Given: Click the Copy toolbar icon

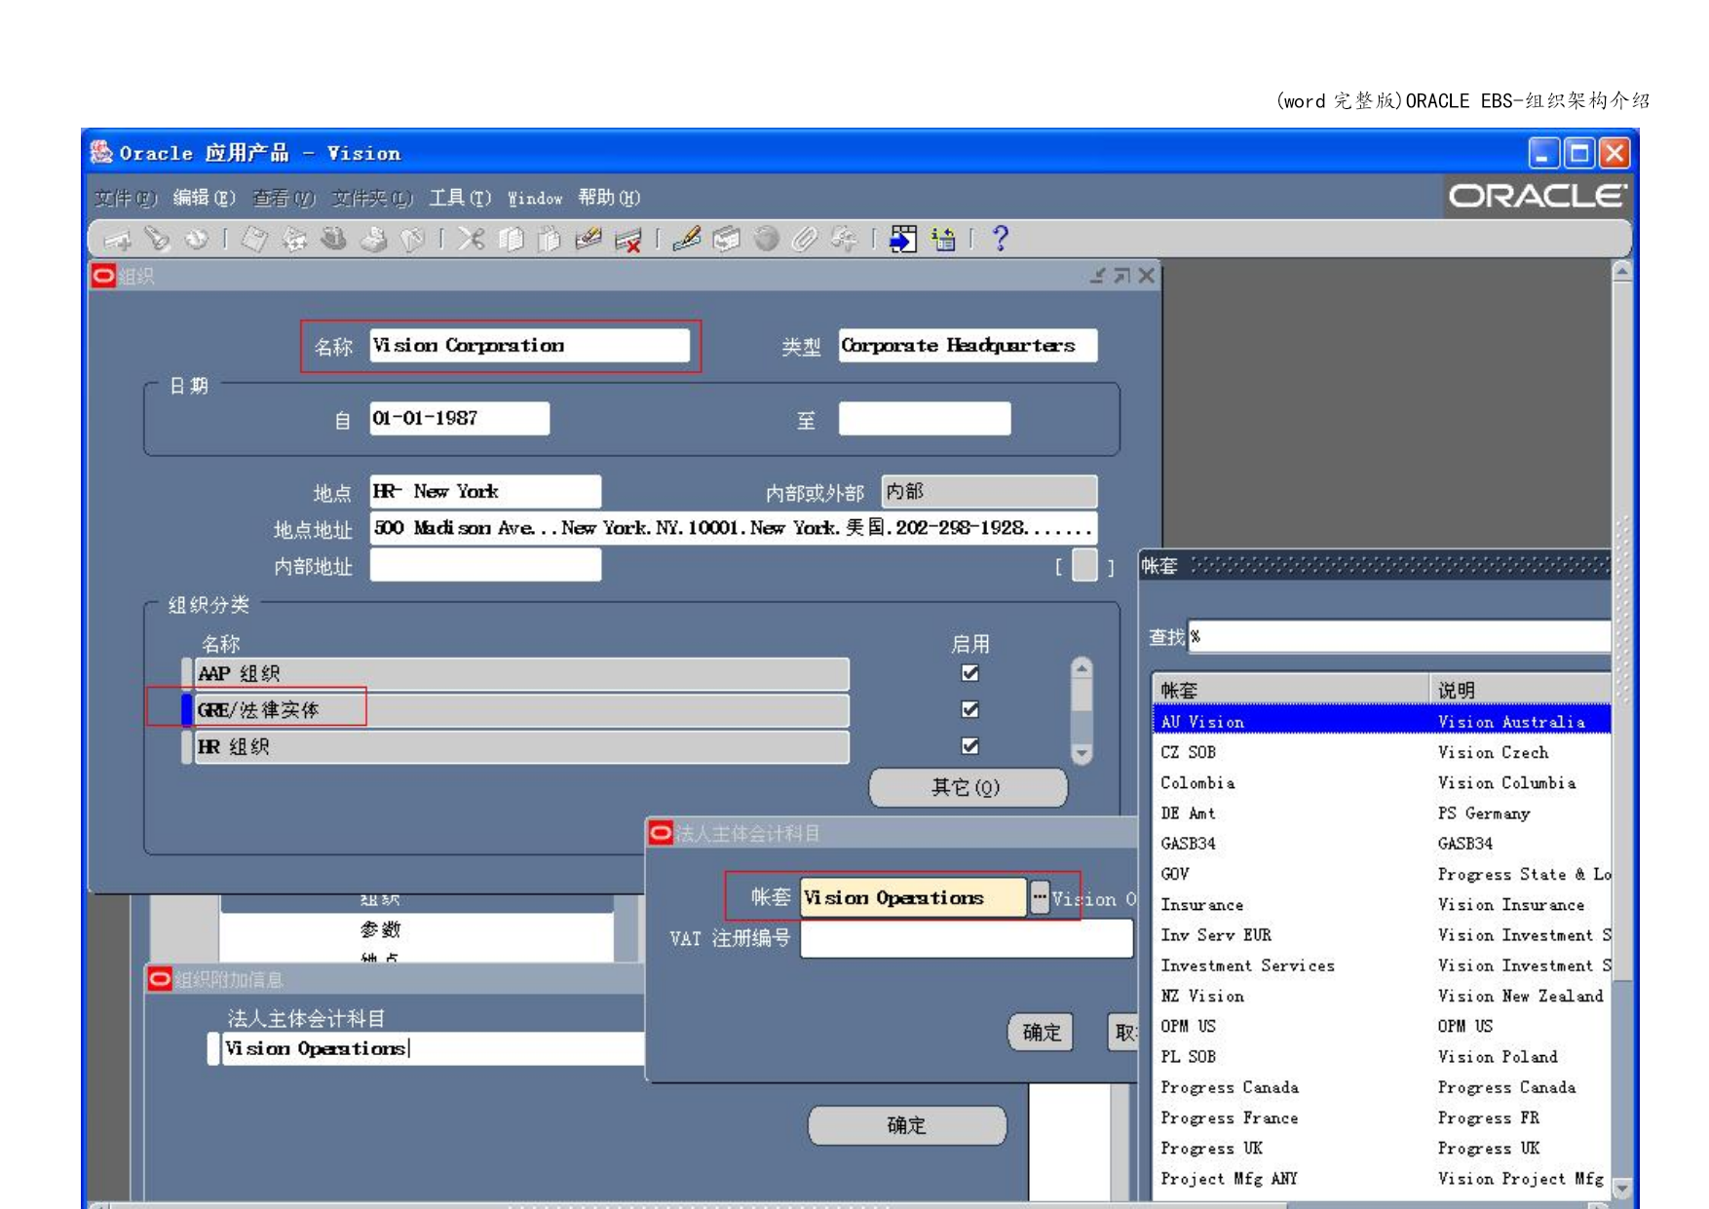Looking at the screenshot, I should 511,239.
